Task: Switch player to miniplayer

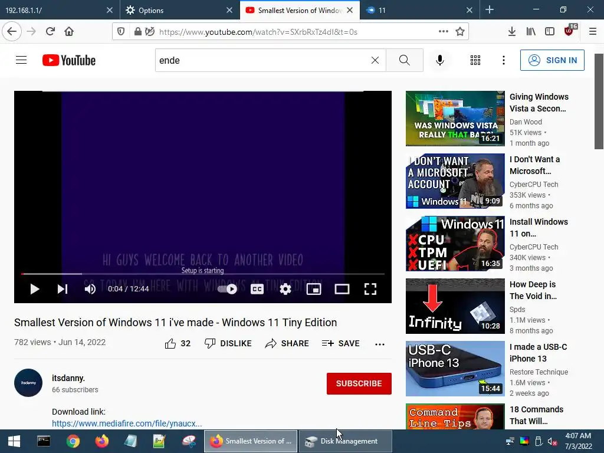Action: point(314,289)
